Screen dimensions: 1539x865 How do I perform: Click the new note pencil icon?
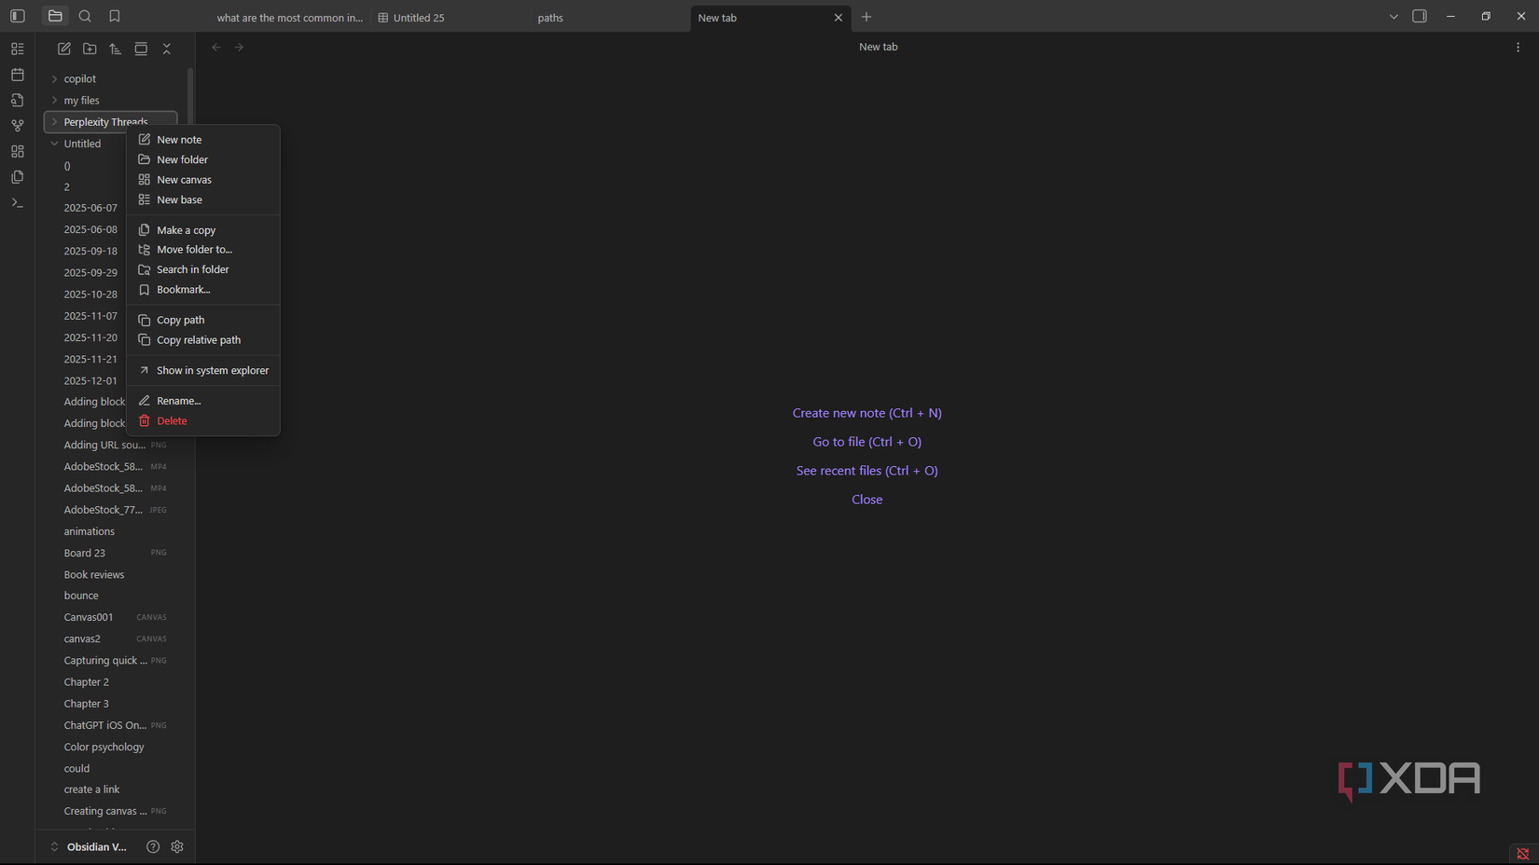pos(63,48)
